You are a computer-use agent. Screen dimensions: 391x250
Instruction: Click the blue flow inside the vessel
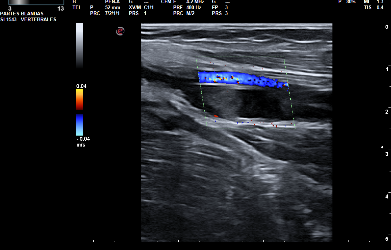[x=242, y=79]
